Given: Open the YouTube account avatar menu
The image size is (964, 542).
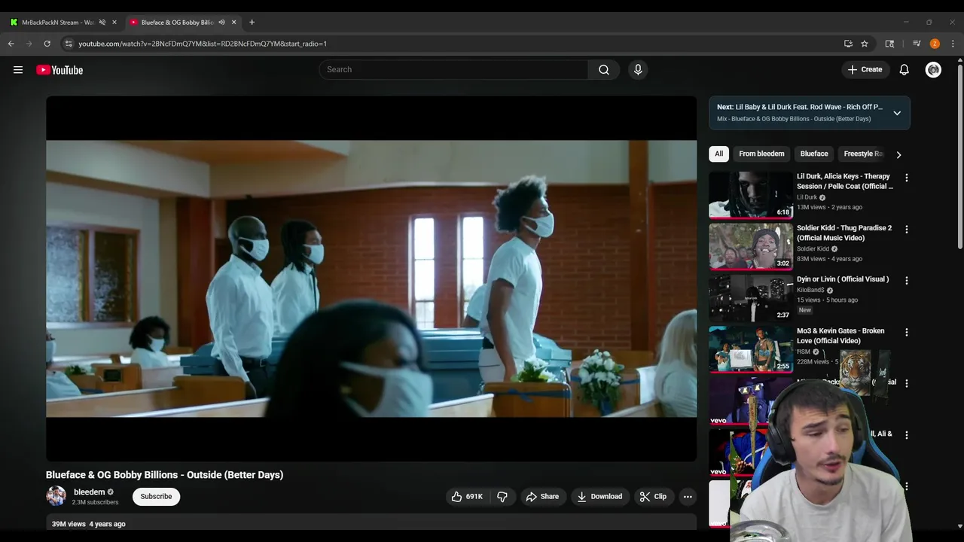Looking at the screenshot, I should 933,70.
